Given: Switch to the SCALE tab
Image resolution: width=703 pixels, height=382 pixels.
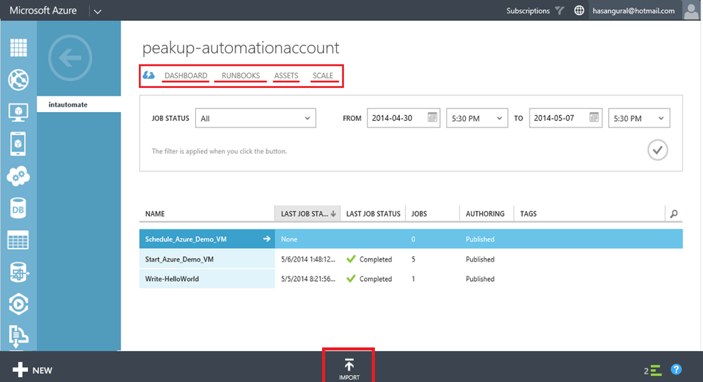Looking at the screenshot, I should (323, 75).
